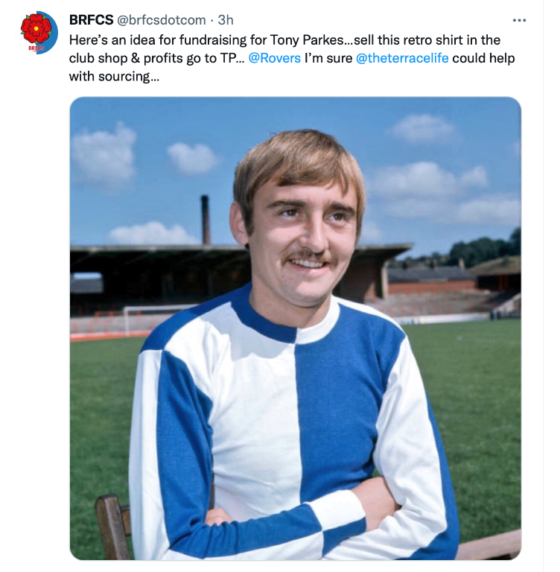Click the tweet text mentioning Tony Parkes

pyautogui.click(x=292, y=58)
